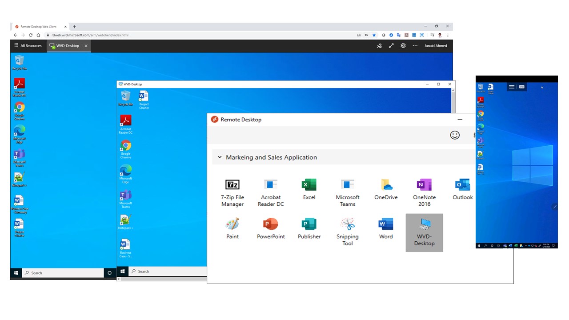Select Google Chrome on the phone session desktop
The image size is (569, 320).
(481, 116)
